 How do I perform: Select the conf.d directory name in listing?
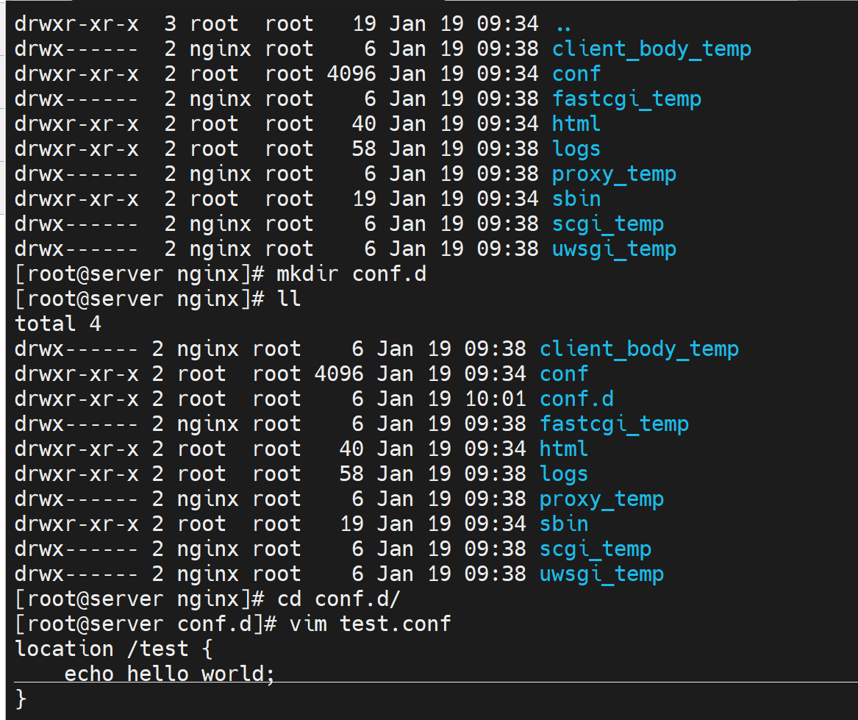(x=576, y=399)
